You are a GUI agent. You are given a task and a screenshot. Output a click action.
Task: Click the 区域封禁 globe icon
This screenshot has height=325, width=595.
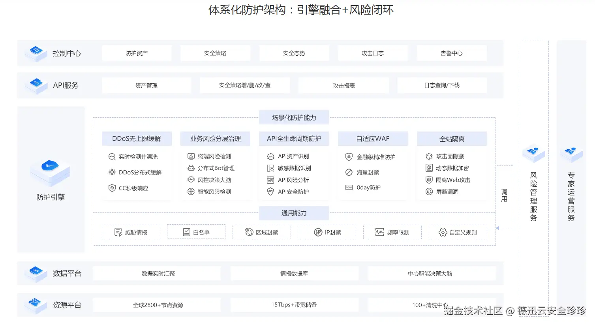[249, 232]
